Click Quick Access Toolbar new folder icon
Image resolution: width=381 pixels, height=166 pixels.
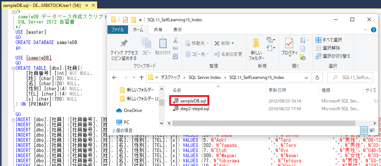click(133, 20)
